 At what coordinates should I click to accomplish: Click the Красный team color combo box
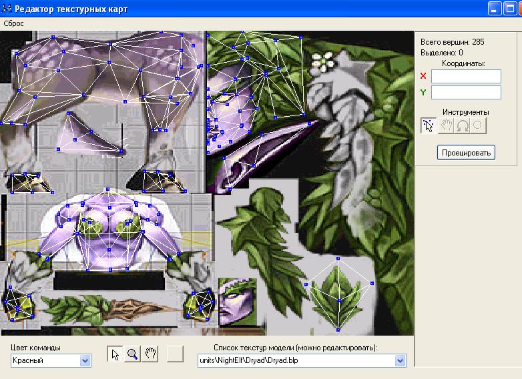pyautogui.click(x=51, y=361)
